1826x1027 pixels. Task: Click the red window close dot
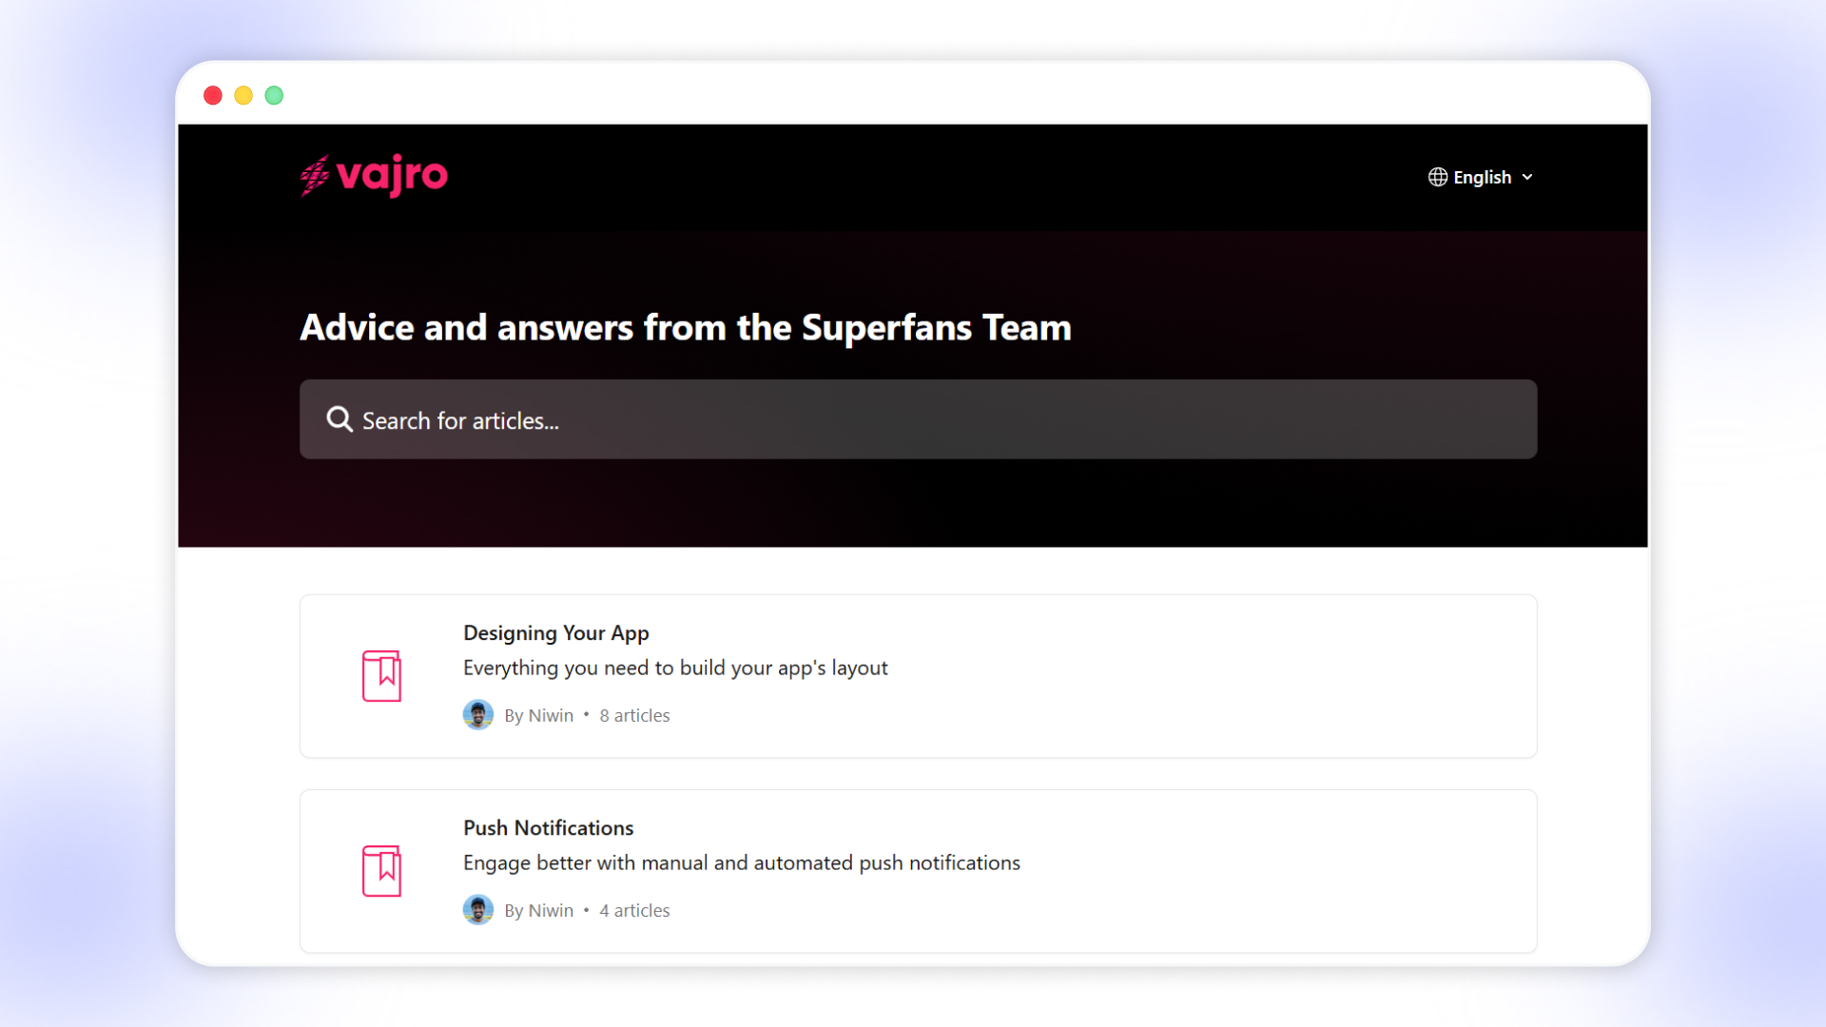pyautogui.click(x=213, y=95)
